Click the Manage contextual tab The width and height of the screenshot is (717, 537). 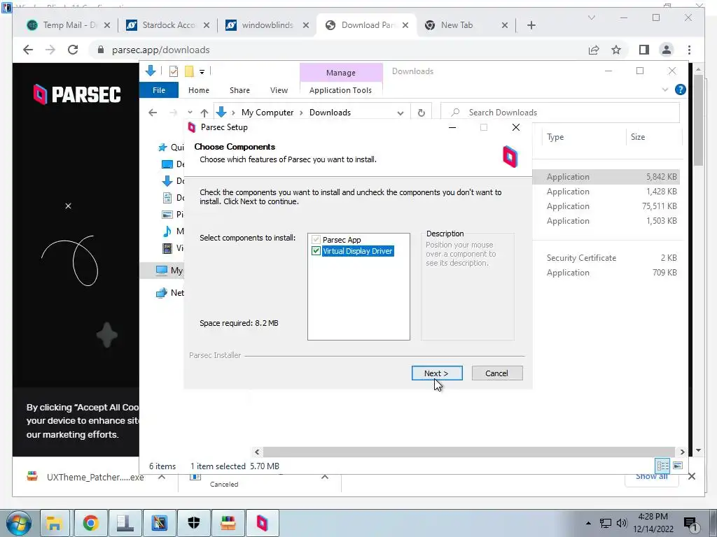click(x=341, y=73)
